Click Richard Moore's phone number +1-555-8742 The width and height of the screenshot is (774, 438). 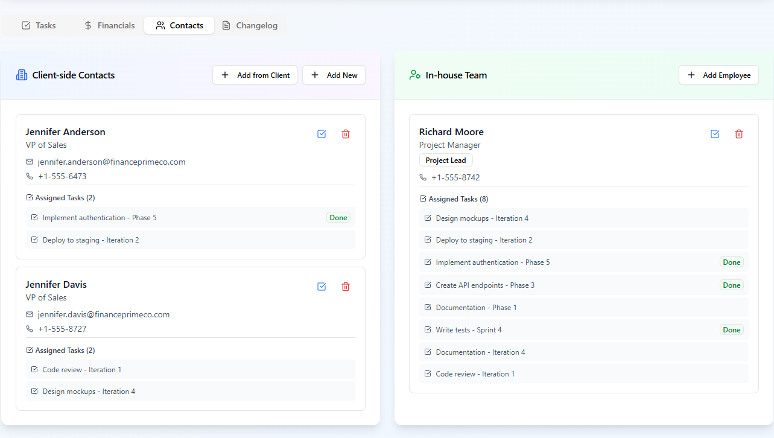[x=455, y=177]
